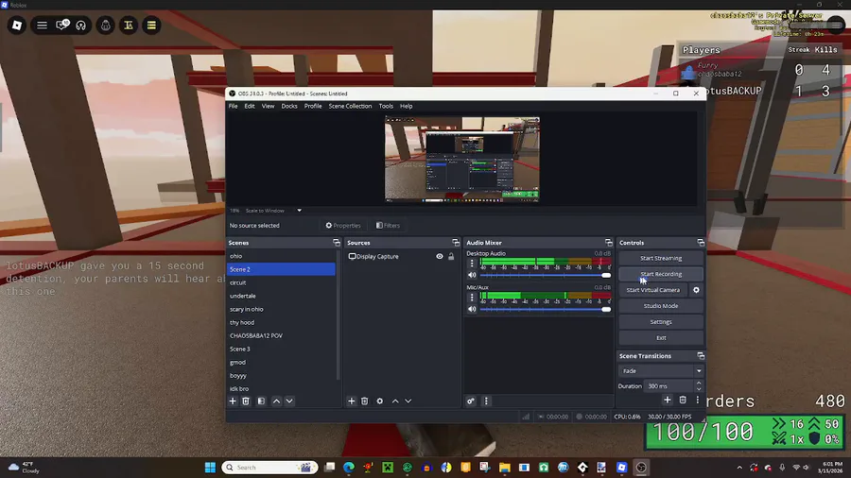Image resolution: width=851 pixels, height=478 pixels.
Task: Pop out Scene Transitions dock
Action: (x=701, y=356)
